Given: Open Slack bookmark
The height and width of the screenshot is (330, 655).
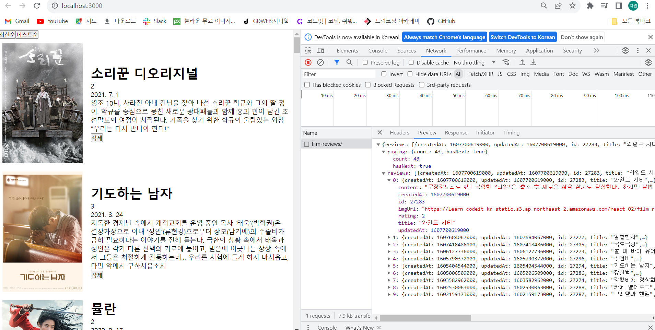Looking at the screenshot, I should (155, 21).
